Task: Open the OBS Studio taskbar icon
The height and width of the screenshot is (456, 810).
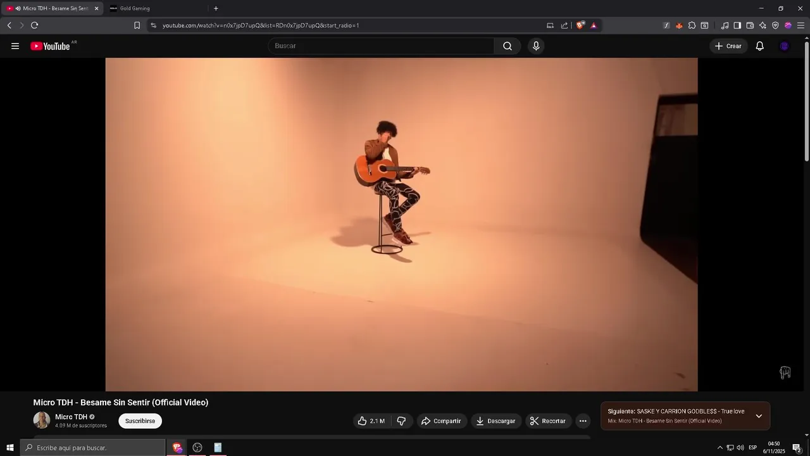Action: tap(197, 448)
